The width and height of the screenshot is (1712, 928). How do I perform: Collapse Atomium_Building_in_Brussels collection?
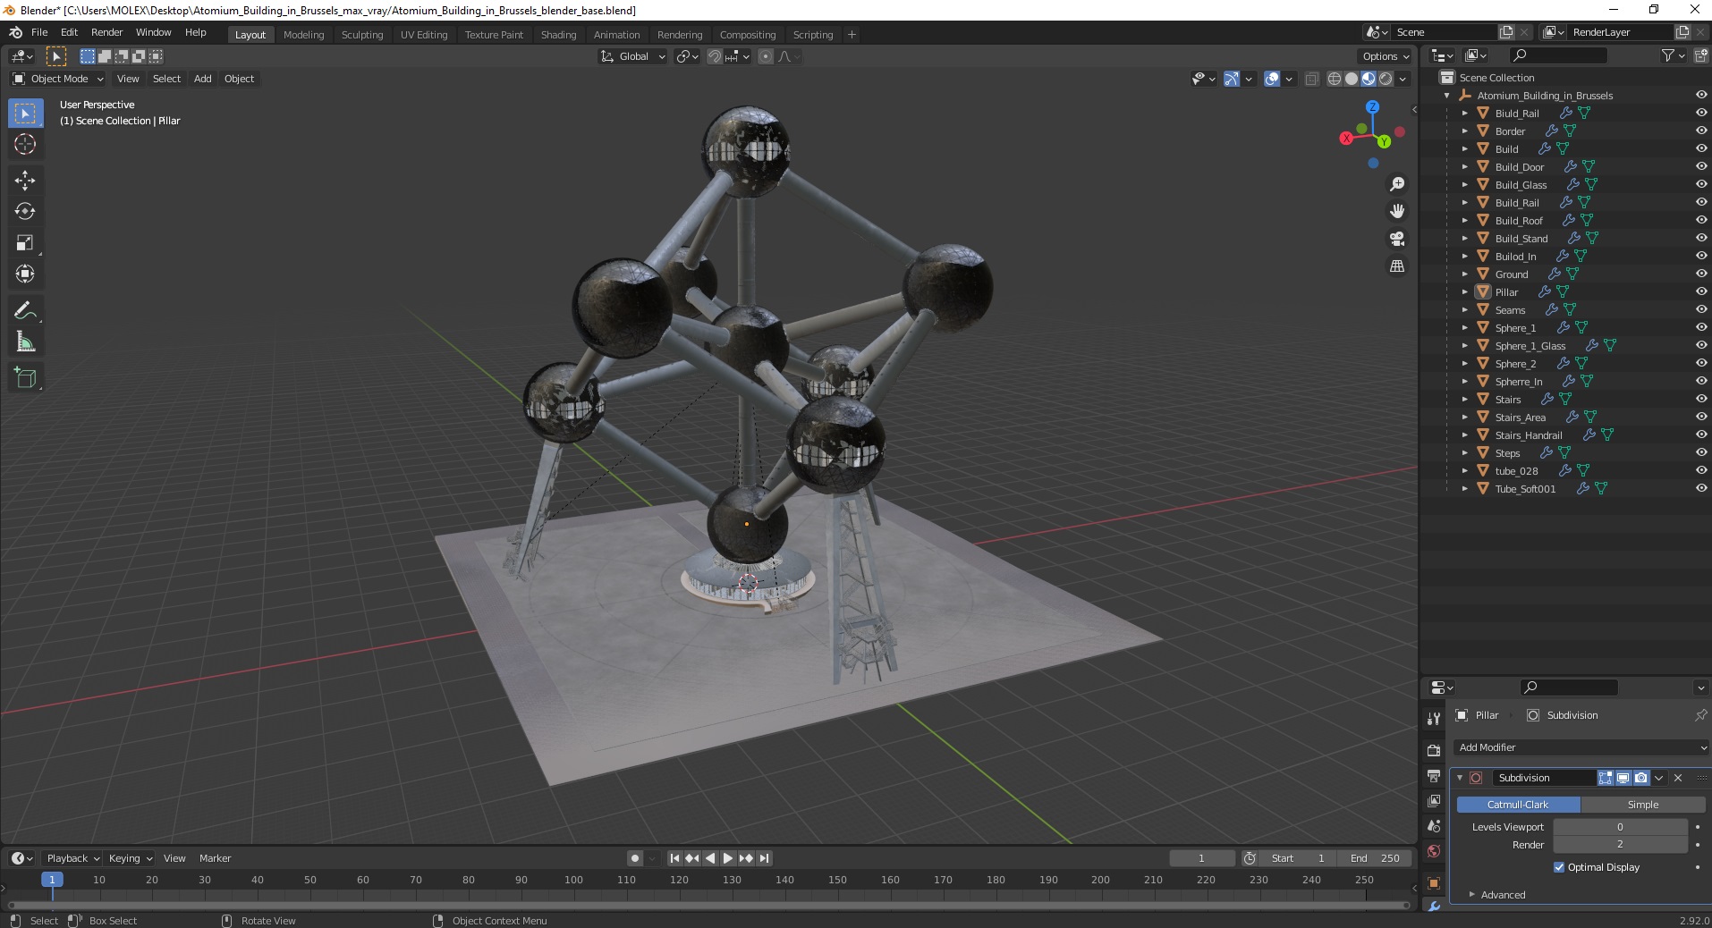point(1447,96)
